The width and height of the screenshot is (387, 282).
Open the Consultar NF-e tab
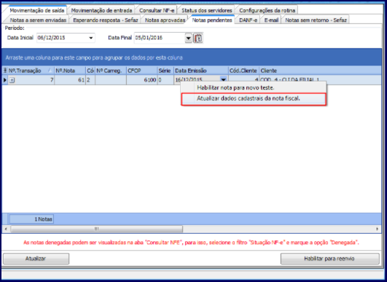tap(157, 10)
